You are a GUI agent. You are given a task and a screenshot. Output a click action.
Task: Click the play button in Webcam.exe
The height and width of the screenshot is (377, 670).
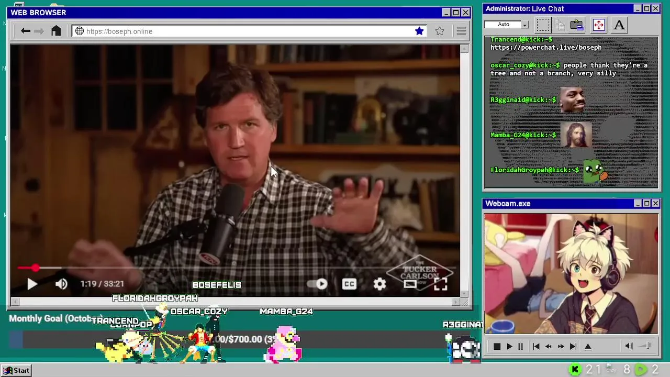(509, 346)
